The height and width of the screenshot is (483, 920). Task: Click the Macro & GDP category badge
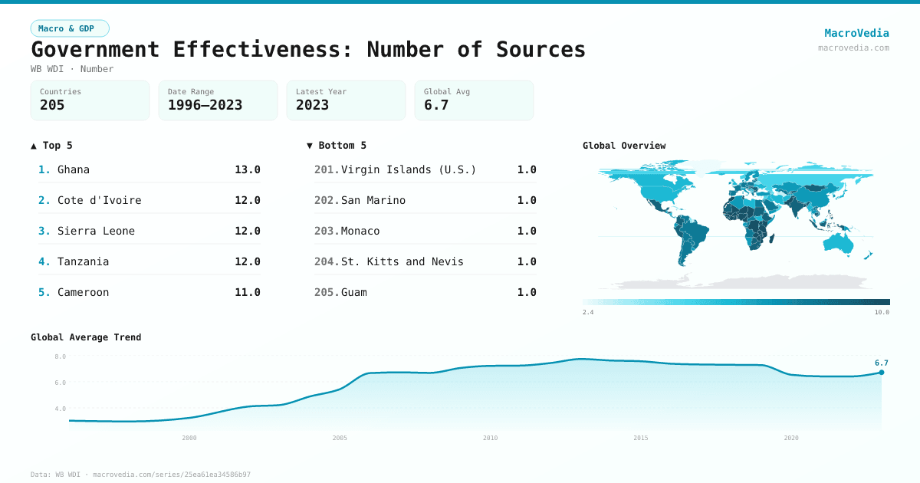tap(70, 27)
